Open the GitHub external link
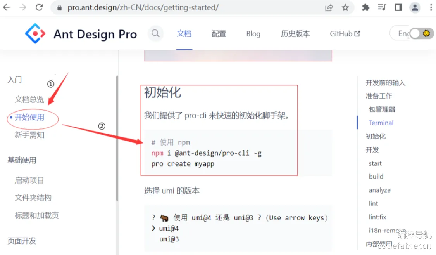 pos(345,34)
